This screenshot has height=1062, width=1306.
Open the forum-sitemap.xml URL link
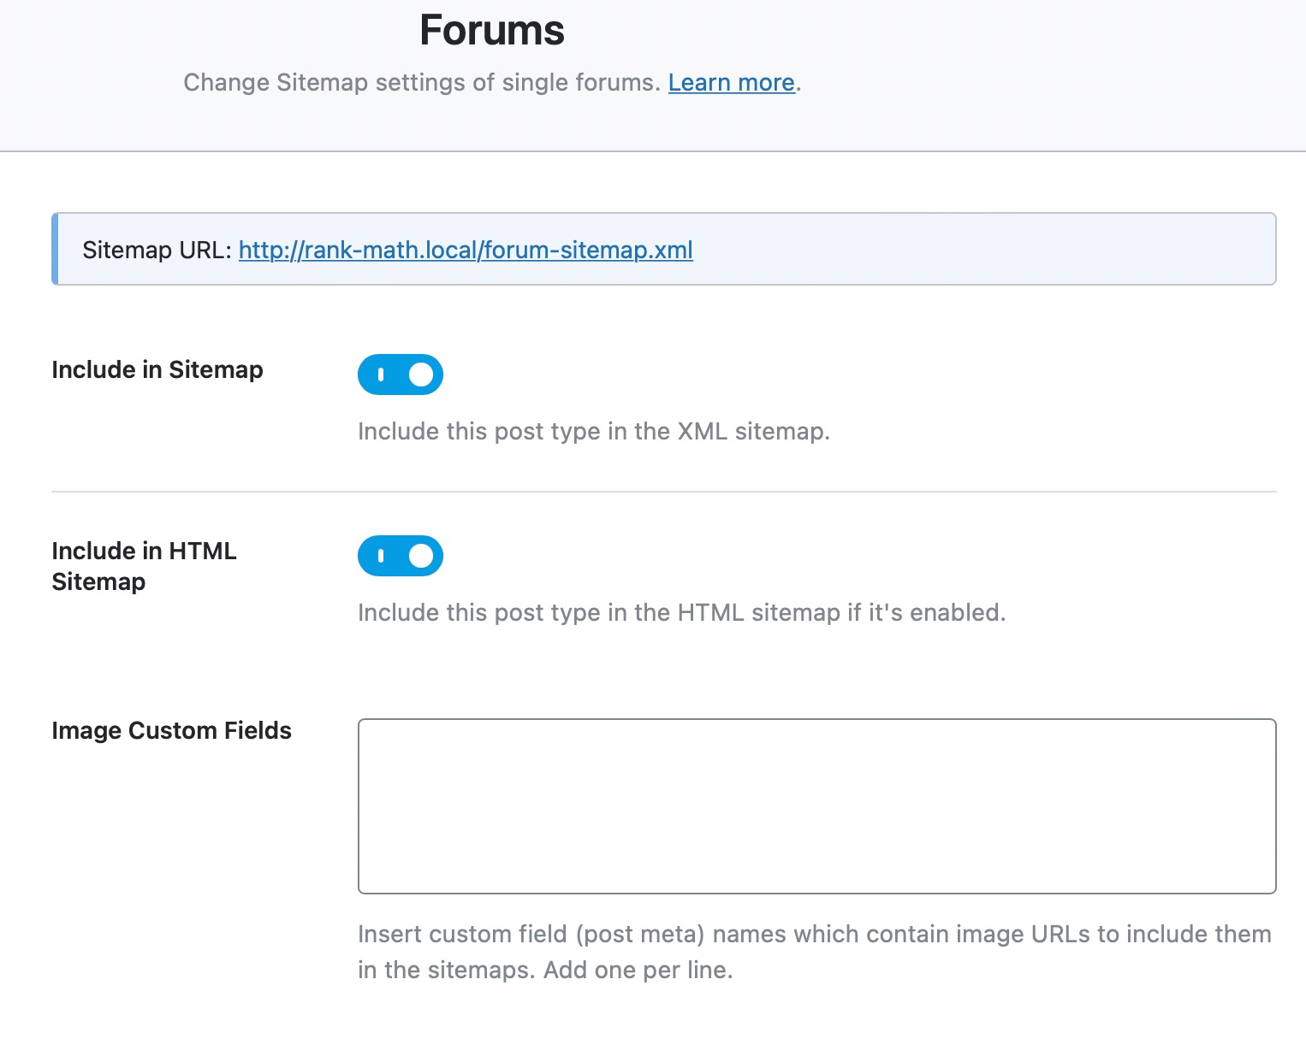466,250
